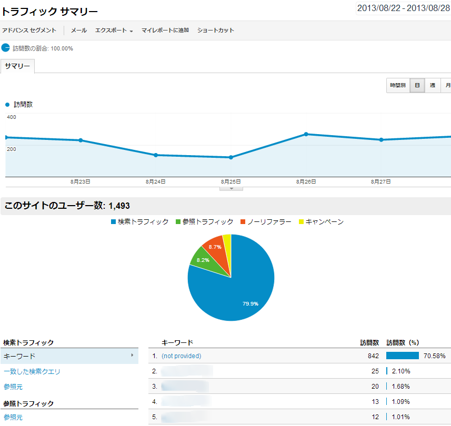Open the (not provided) keyword link
Screen dimensions: 451x426
(x=181, y=356)
